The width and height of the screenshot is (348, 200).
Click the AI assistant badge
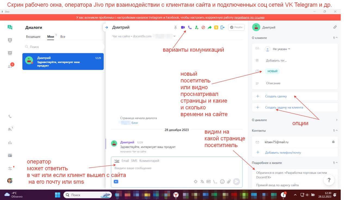[116, 182]
